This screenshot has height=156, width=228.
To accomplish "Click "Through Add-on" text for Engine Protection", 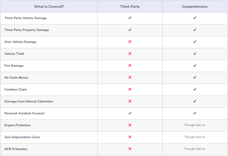I will click(195, 125).
